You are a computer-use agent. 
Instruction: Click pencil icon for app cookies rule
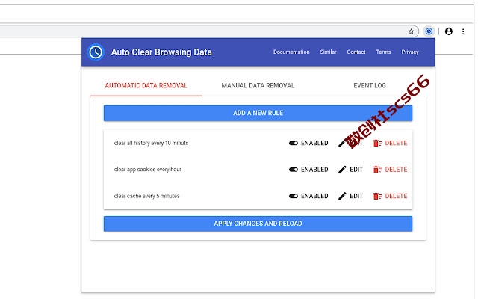pos(342,170)
